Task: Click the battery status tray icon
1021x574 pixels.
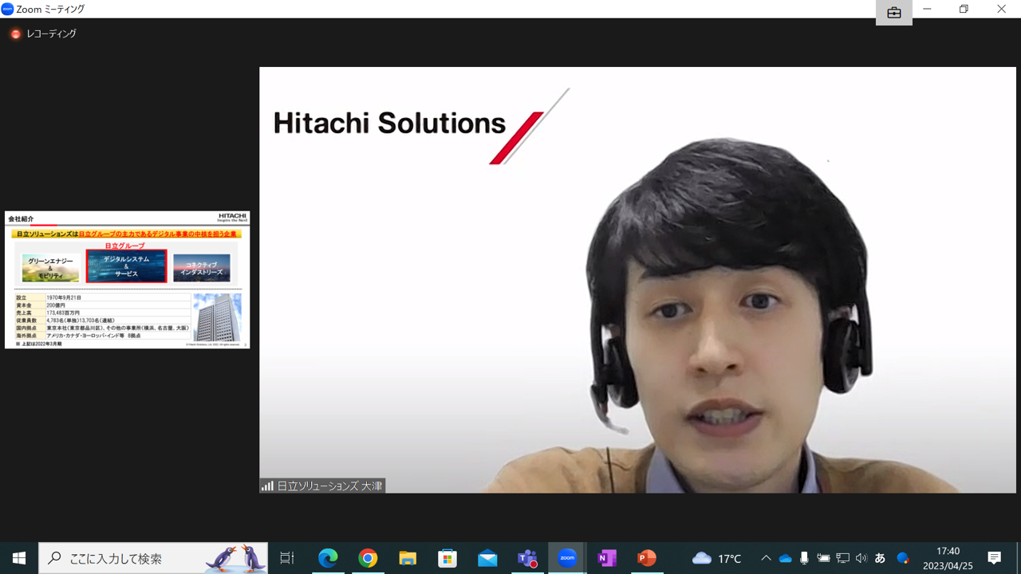Action: pos(823,558)
